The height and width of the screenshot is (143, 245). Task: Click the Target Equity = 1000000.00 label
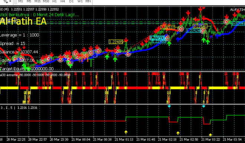(x=27, y=69)
